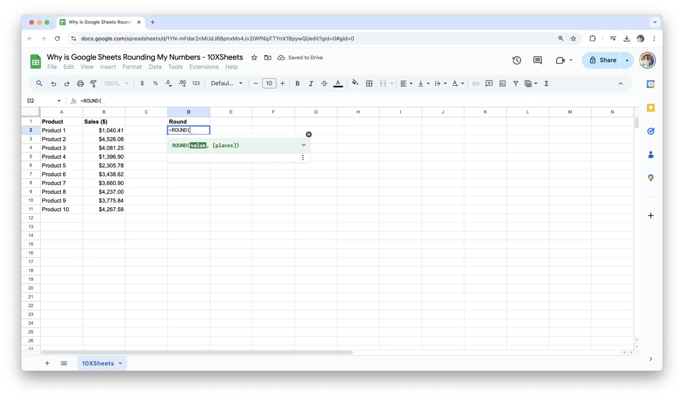
Task: Open the fill color picker
Action: tap(355, 83)
